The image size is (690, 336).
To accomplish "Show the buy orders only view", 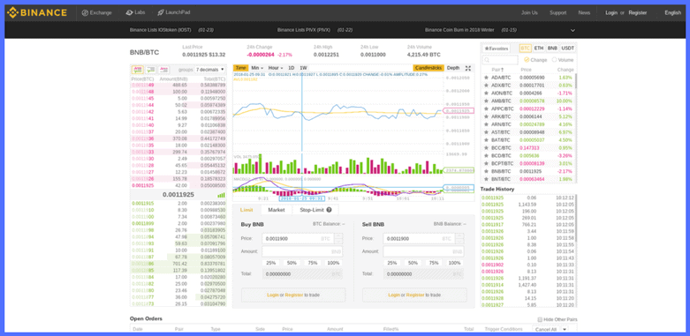I will [x=151, y=70].
